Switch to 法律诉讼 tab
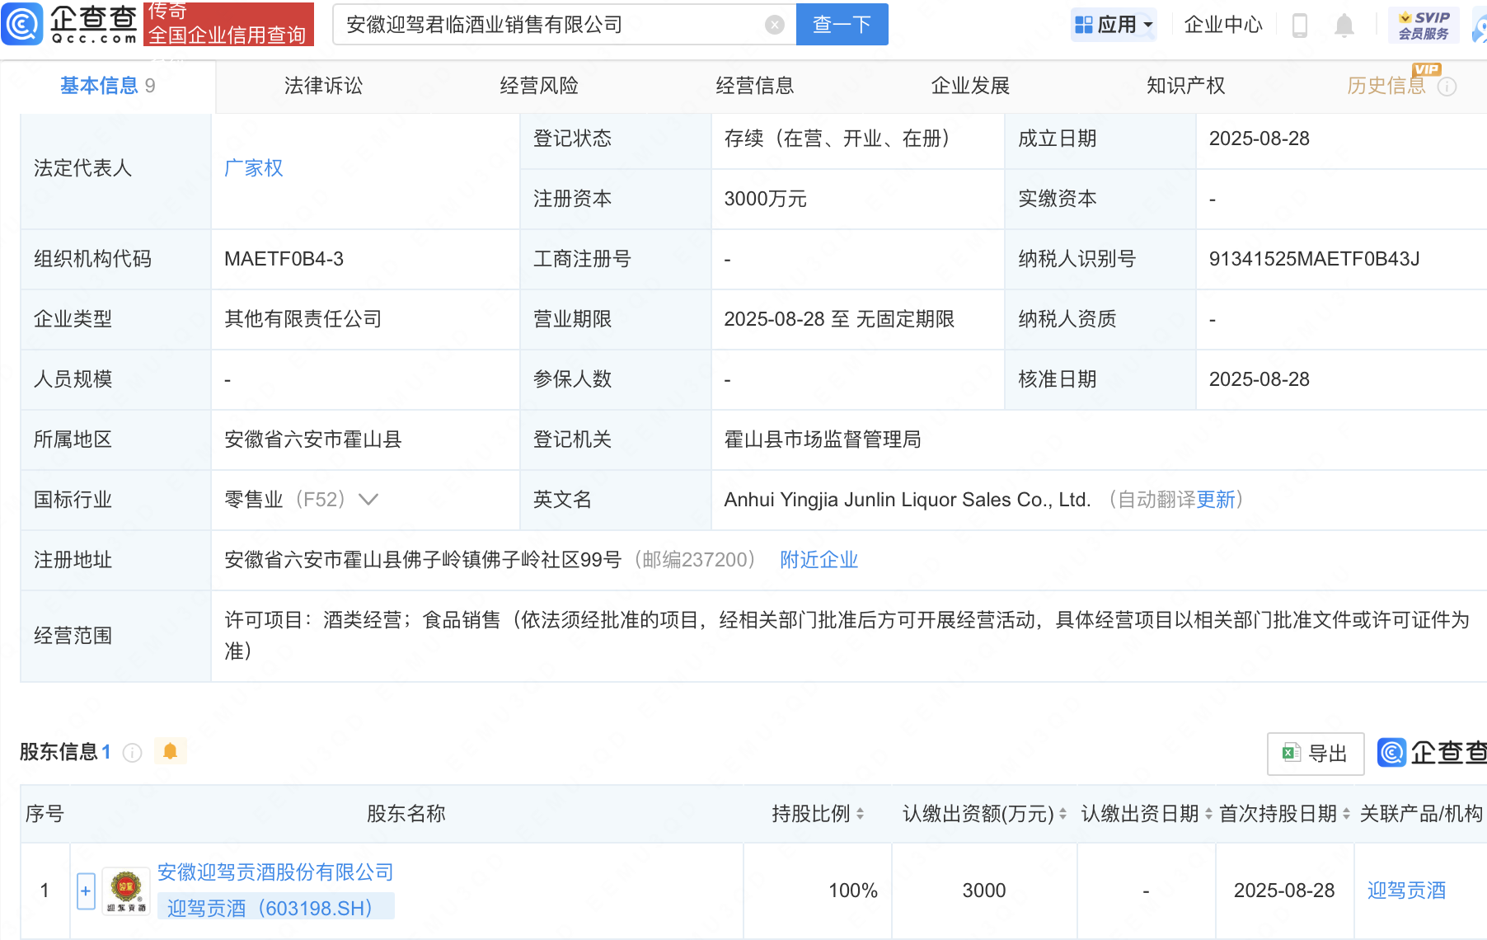Screen dimensions: 1487x940 [323, 86]
